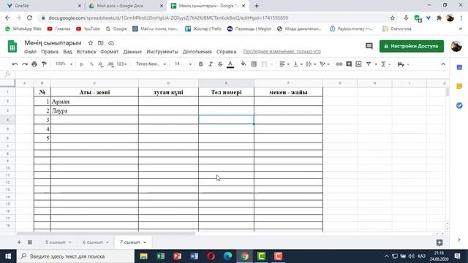Open the fill color picker
Viewport: 468px width, 263px height.
click(x=244, y=64)
